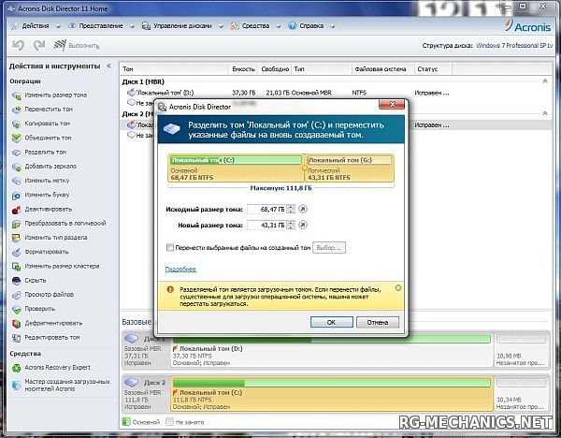561x438 pixels.
Task: Click the Change partition type icon
Action: coord(17,238)
